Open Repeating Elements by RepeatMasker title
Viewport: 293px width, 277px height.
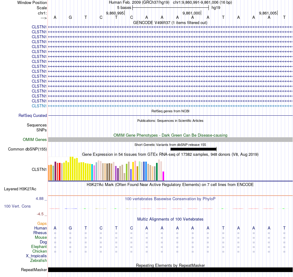170,265
